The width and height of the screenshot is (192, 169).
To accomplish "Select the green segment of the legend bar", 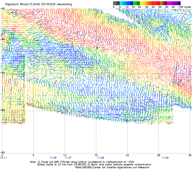I will (x=136, y=3).
